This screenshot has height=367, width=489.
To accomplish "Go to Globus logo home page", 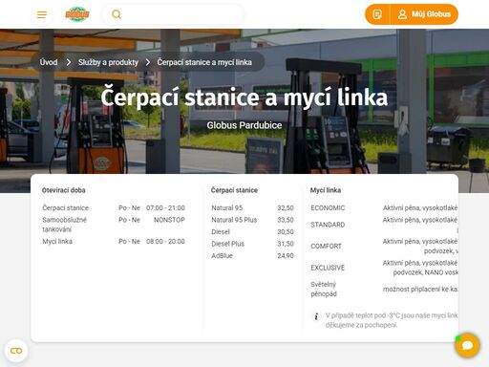I will (77, 14).
